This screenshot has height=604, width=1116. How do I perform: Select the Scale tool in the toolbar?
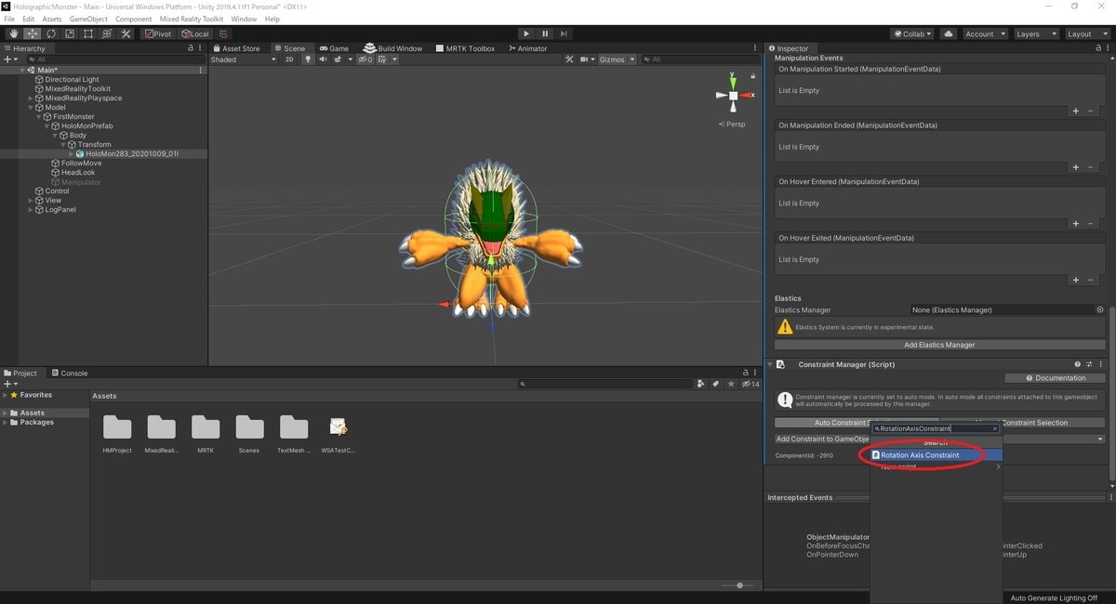point(69,33)
